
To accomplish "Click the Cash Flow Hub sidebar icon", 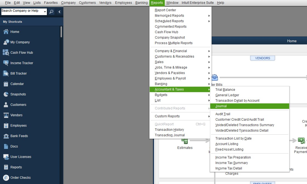I will [x=6, y=53].
